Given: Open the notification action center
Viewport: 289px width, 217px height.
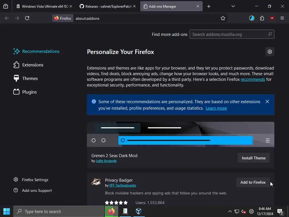Looking at the screenshot, I should [280, 211].
